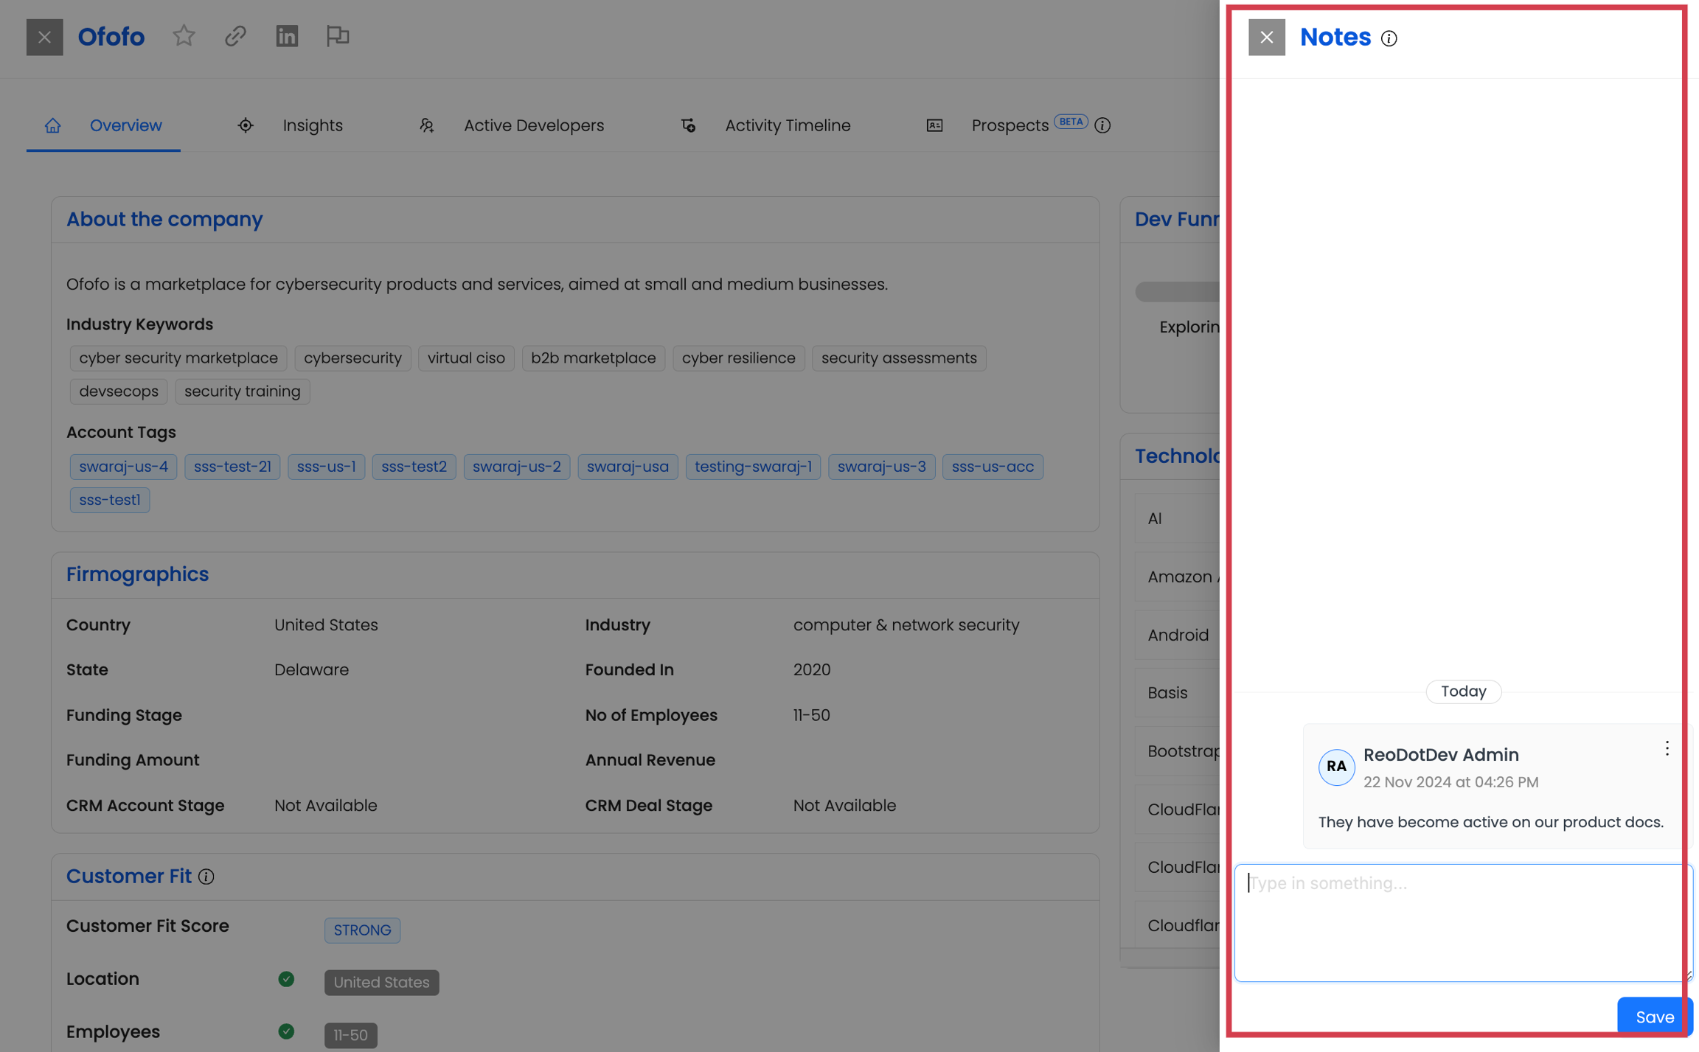1699x1052 pixels.
Task: Switch to the Insights tab
Action: coord(312,125)
